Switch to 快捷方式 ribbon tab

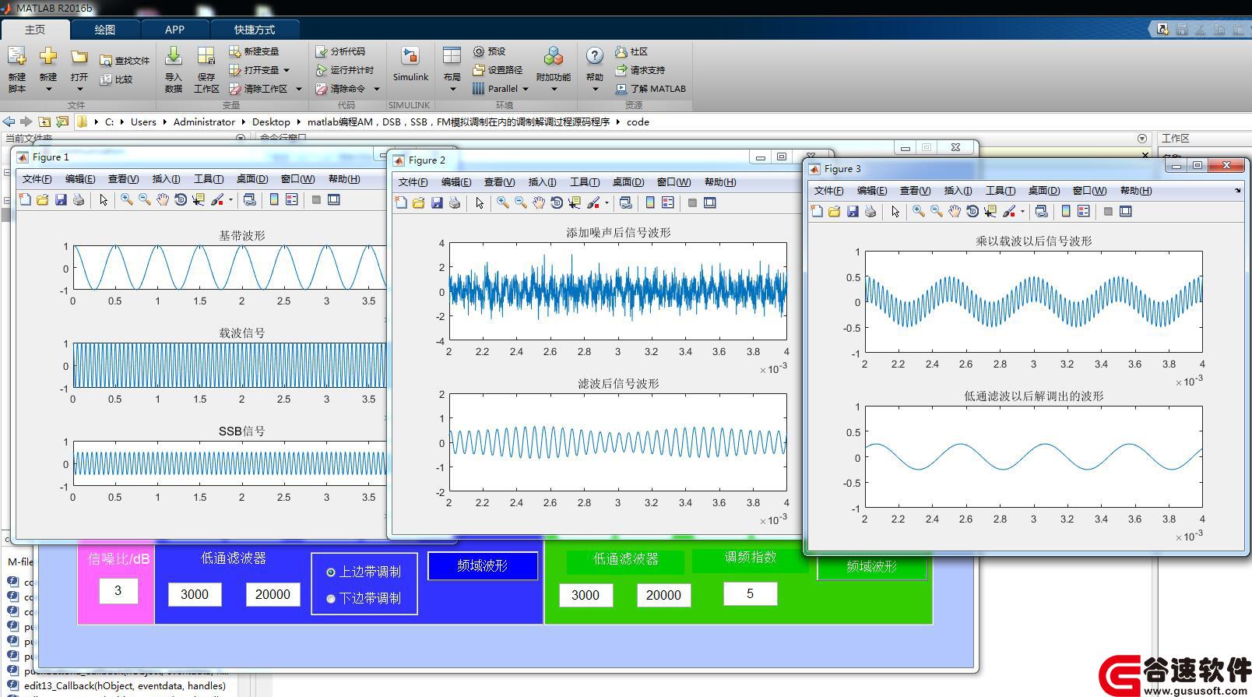(x=255, y=30)
